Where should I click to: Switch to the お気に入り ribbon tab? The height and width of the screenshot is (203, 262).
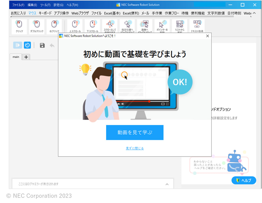point(18,13)
